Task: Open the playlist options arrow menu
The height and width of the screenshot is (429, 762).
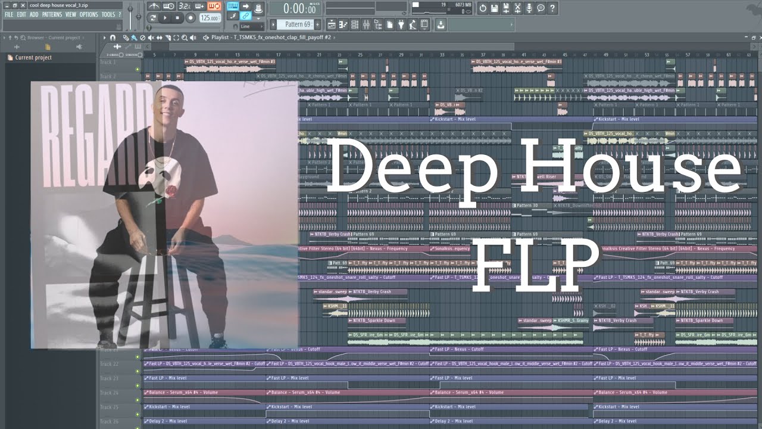Action: coord(105,38)
